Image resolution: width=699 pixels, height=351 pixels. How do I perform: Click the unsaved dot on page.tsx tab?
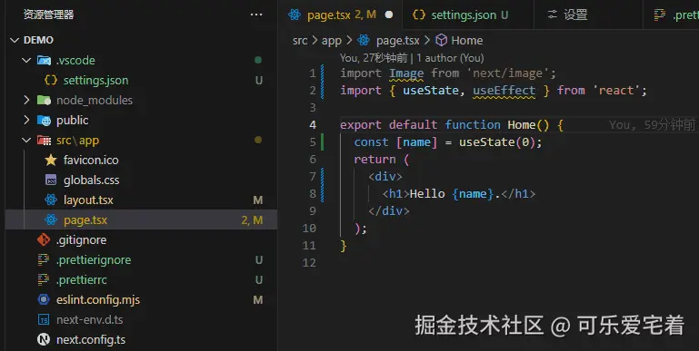389,15
